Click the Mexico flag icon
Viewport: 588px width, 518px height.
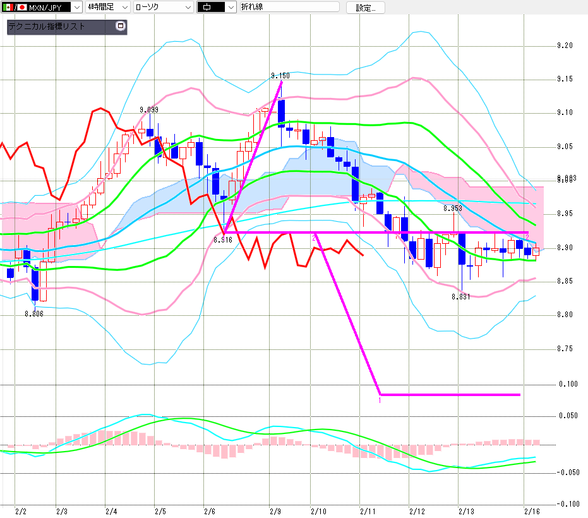[8, 7]
